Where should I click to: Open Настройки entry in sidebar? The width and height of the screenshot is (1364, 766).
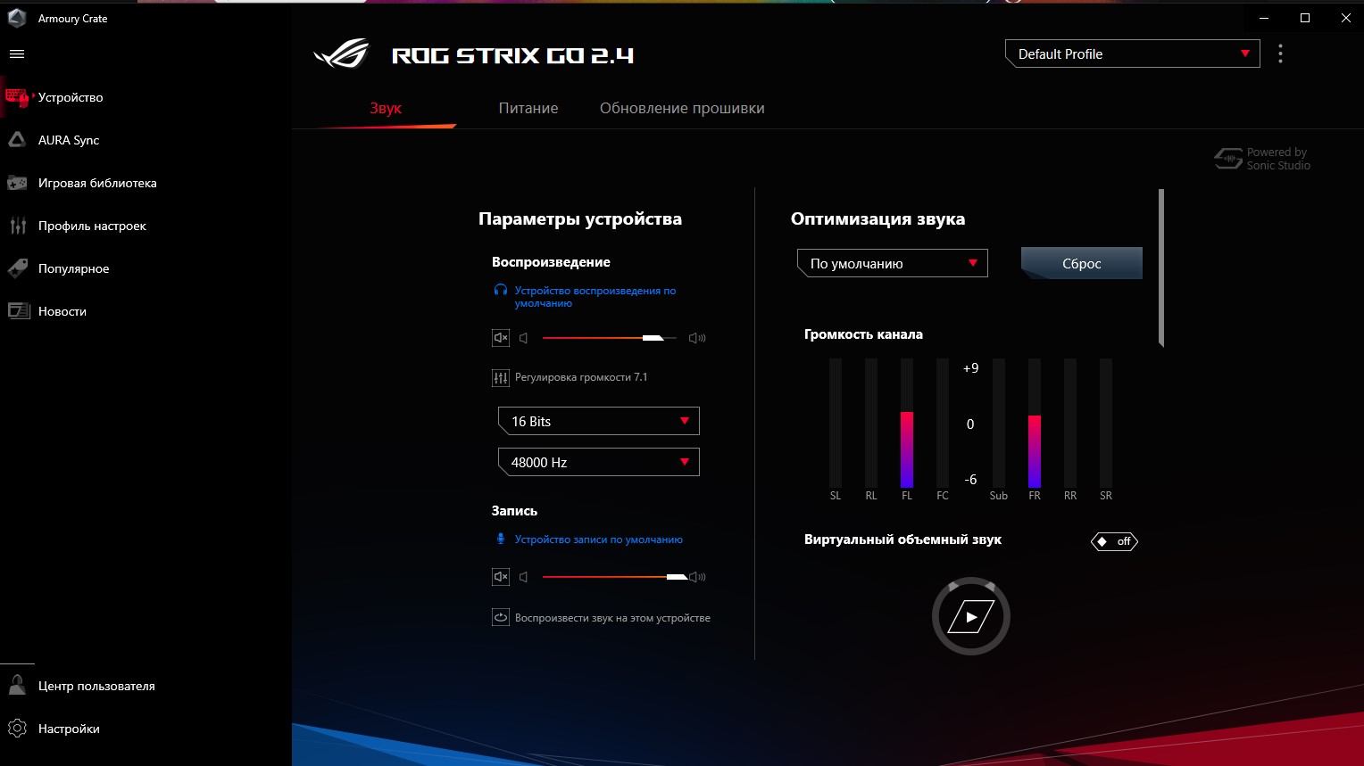[x=69, y=729]
